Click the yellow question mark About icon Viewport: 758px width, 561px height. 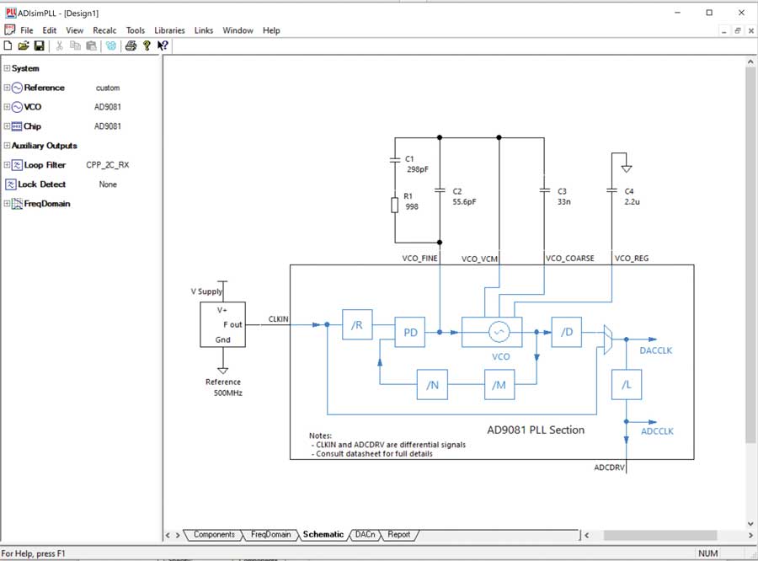pyautogui.click(x=147, y=45)
